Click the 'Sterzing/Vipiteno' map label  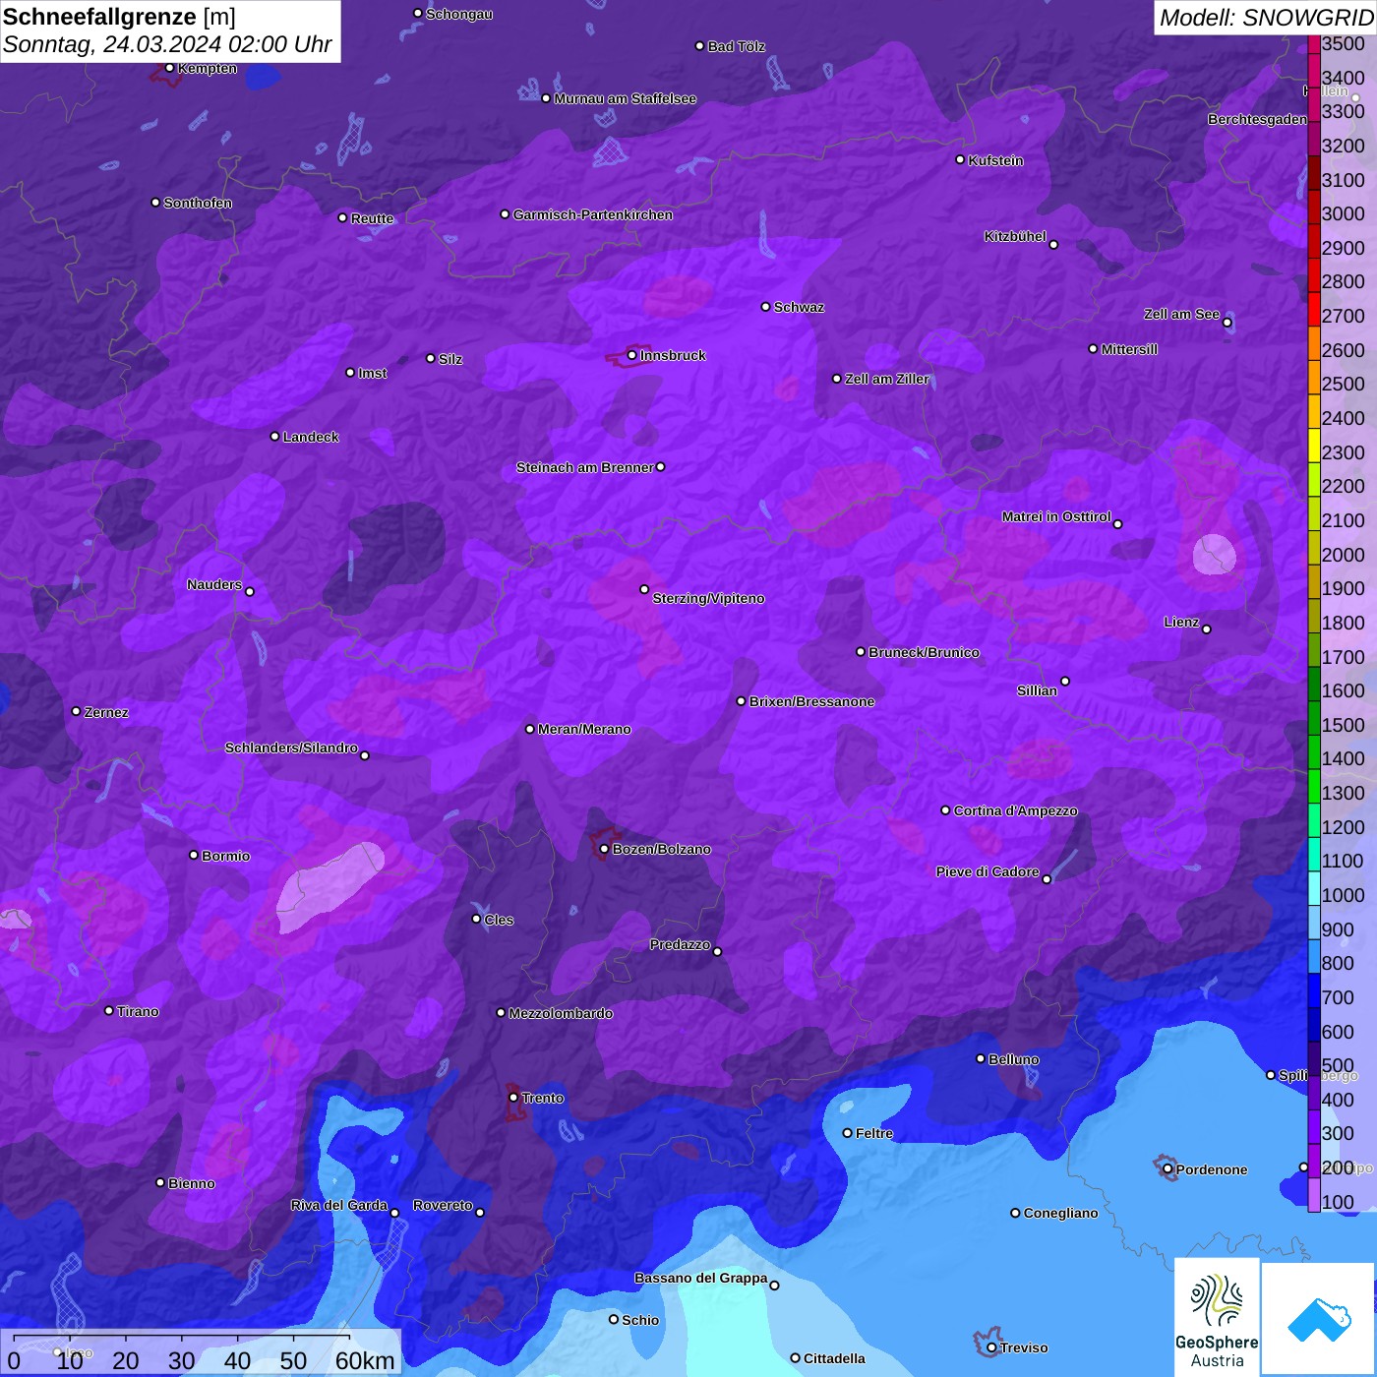tap(708, 598)
